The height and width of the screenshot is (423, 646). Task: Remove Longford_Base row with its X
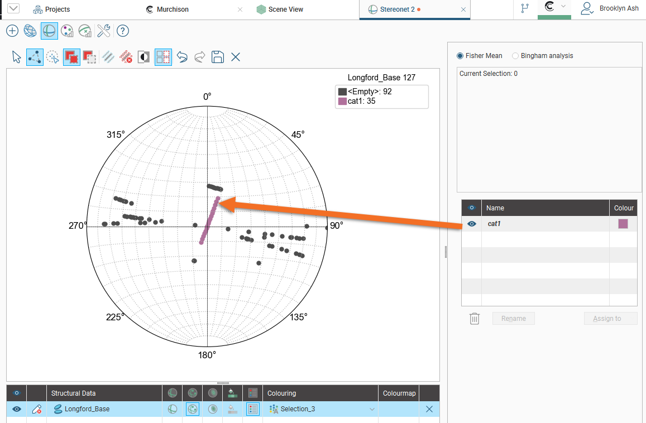[x=429, y=409]
